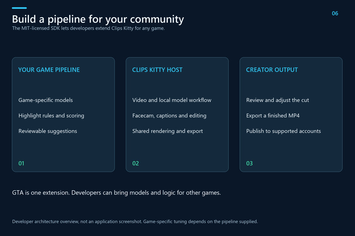Select the text 'Shared rendering and export'
Viewport: 355px width, 236px height.
point(167,131)
